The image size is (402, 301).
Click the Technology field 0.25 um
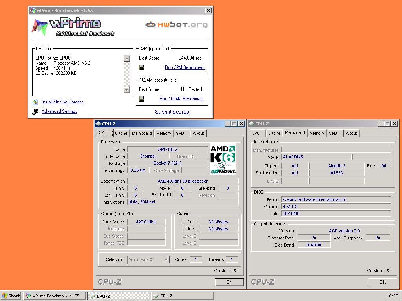click(x=138, y=170)
